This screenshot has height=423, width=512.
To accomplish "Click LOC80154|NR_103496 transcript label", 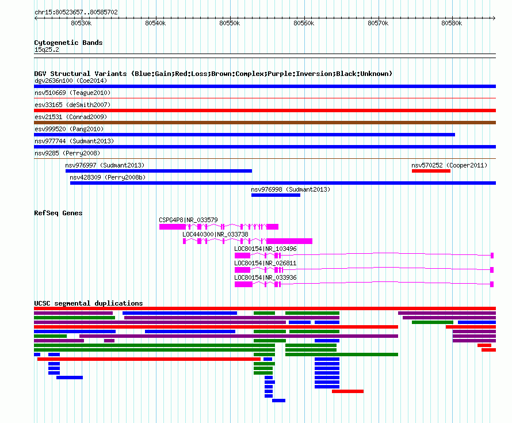I will [265, 249].
